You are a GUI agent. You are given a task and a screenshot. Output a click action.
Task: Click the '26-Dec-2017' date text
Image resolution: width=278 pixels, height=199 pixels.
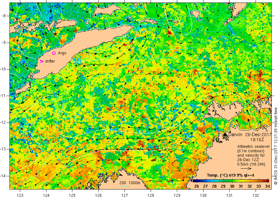click(x=258, y=135)
